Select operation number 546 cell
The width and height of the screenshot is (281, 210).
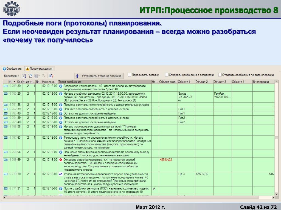click(x=263, y=179)
